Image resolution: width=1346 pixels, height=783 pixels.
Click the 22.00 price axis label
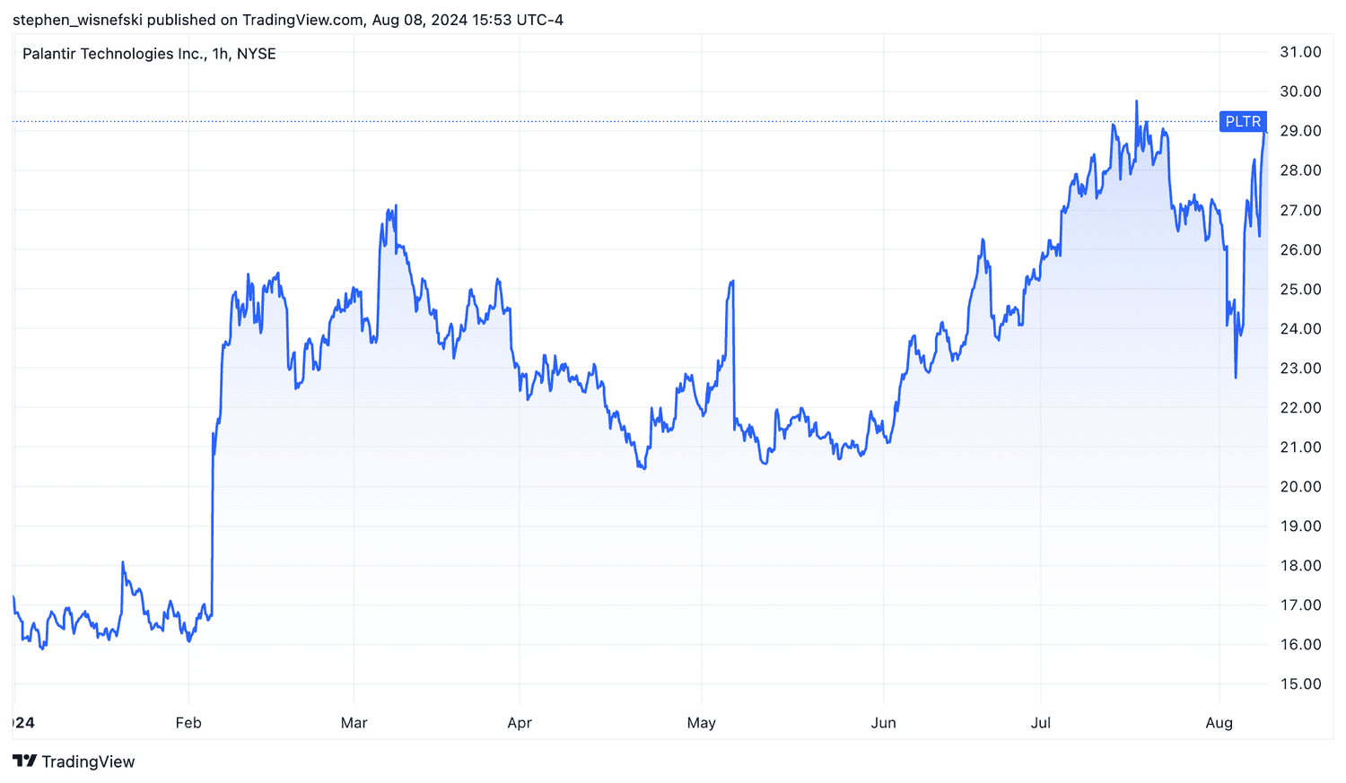[x=1300, y=407]
